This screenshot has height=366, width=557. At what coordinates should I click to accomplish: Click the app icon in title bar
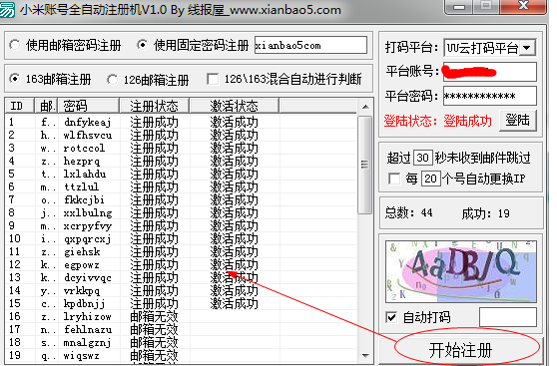tap(7, 10)
